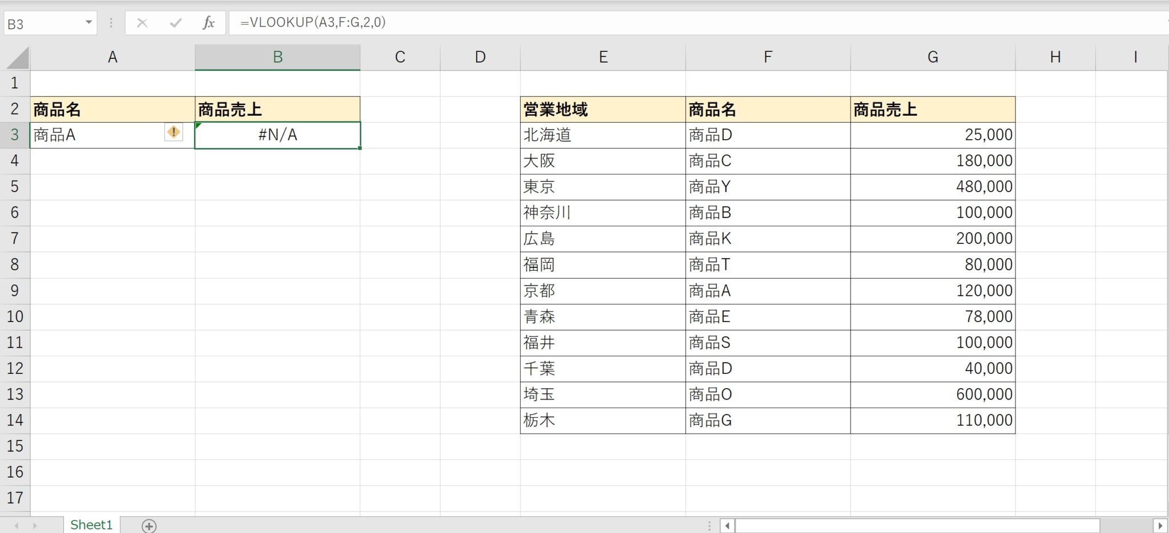
Task: Select column F header
Action: pyautogui.click(x=767, y=58)
